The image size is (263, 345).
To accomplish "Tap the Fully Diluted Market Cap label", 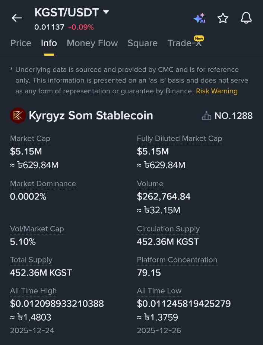I will tap(179, 139).
